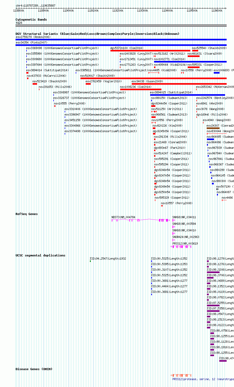
Task: Click the gray bar under the 4q26 label
Action: (x=121, y=26)
